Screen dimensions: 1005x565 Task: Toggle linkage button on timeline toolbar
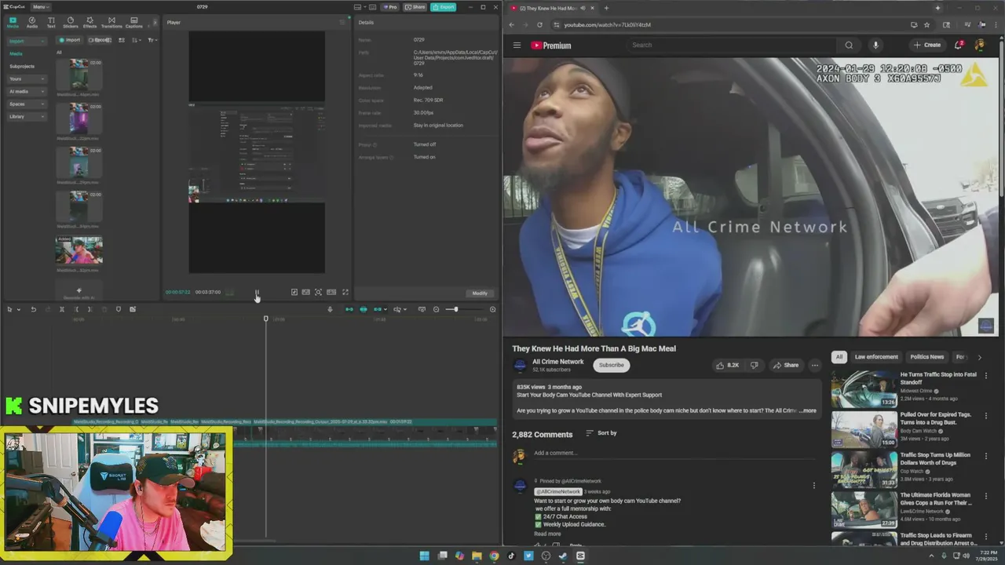[x=377, y=309]
